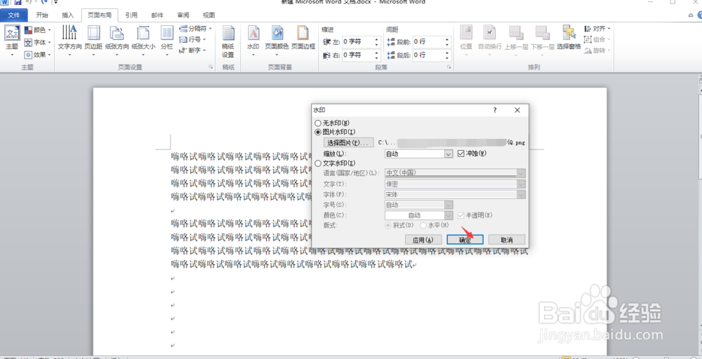702x359 pixels.
Task: Open Align (对齐) menu
Action: point(597,29)
